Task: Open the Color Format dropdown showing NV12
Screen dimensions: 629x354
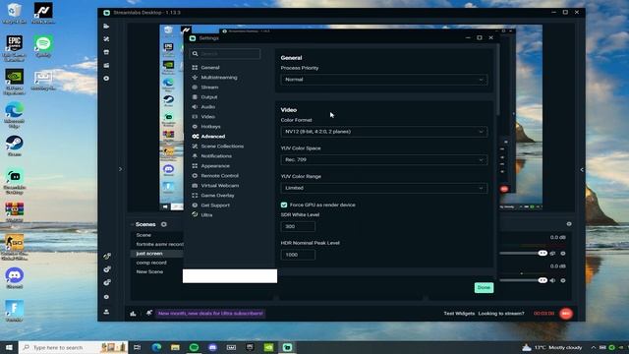Action: [384, 132]
